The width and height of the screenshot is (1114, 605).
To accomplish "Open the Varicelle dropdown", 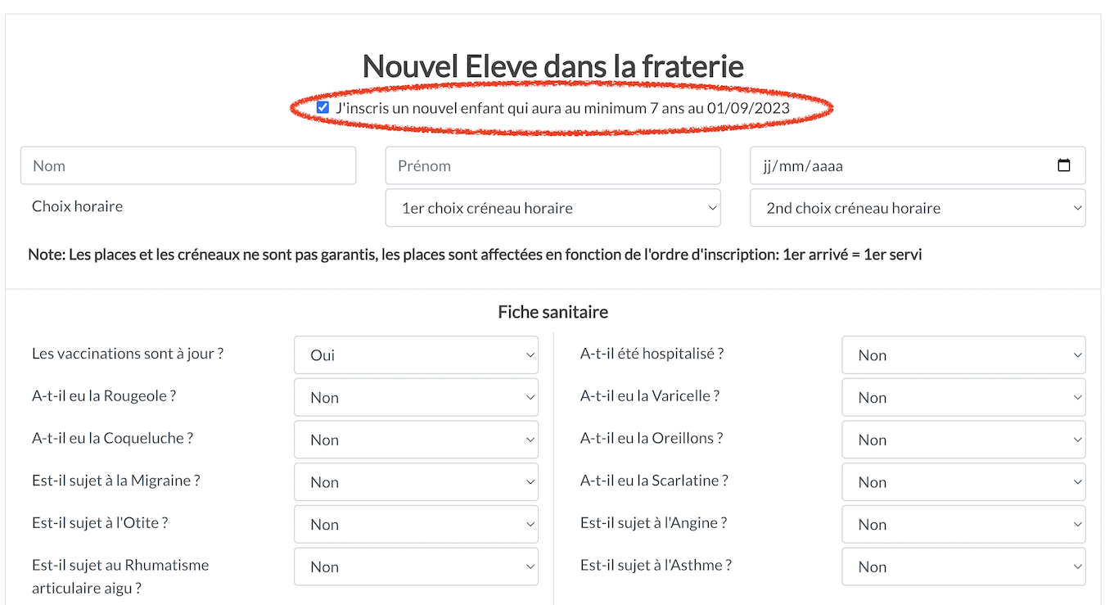I will pyautogui.click(x=963, y=398).
